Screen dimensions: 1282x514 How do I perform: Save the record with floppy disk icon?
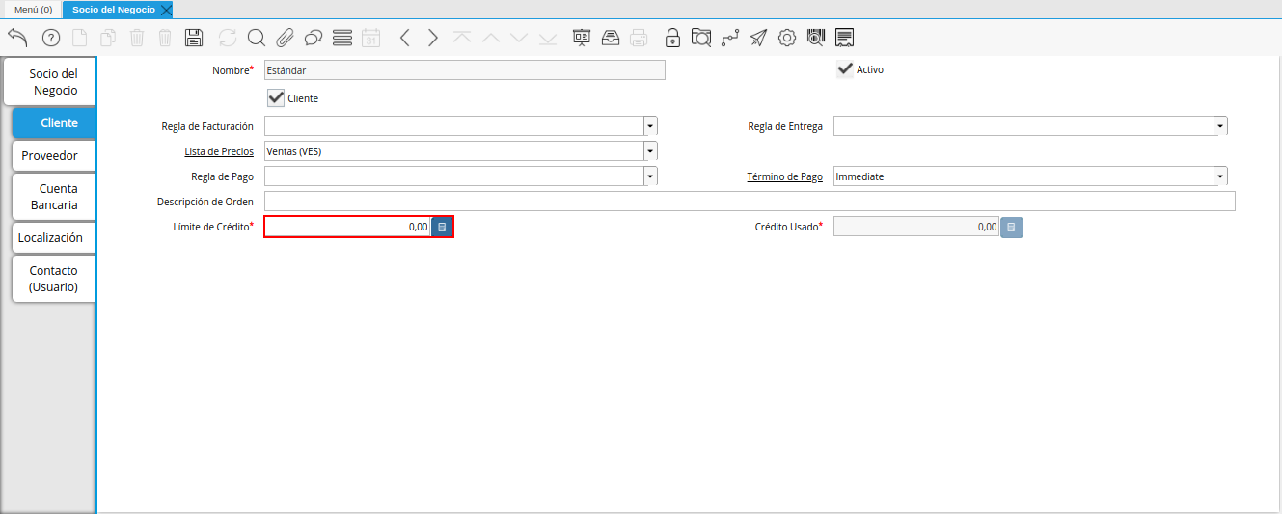coord(194,38)
